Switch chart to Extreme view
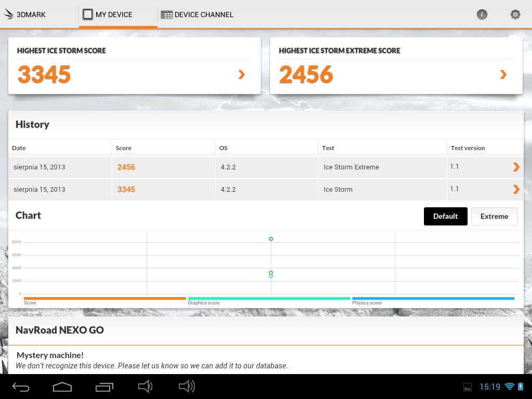The image size is (532, 399). click(495, 216)
